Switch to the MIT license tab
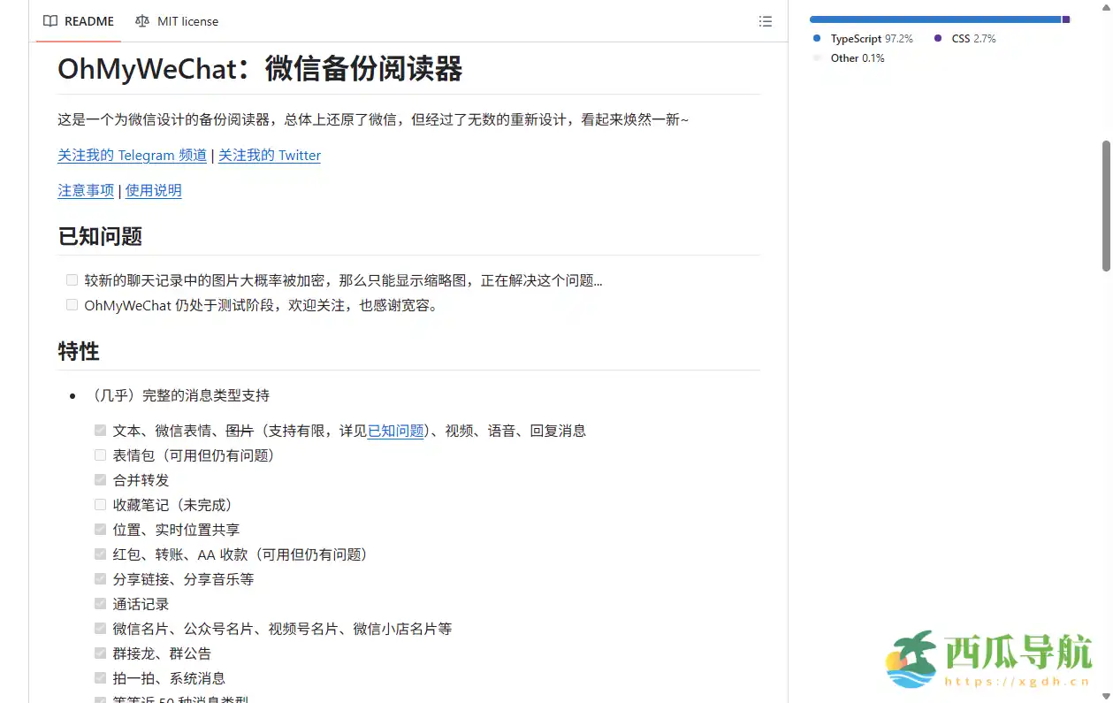Image resolution: width=1113 pixels, height=703 pixels. (187, 21)
